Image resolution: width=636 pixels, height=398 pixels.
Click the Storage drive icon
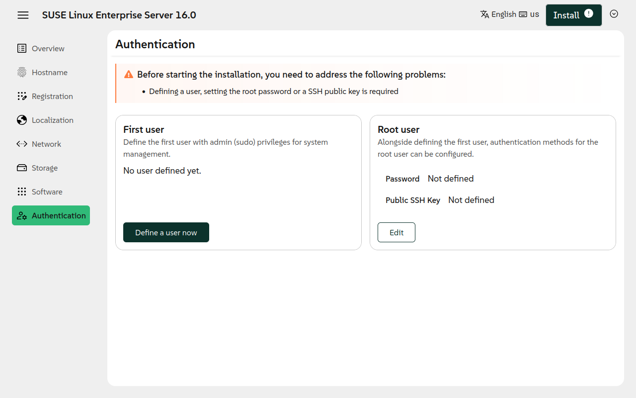(x=22, y=168)
